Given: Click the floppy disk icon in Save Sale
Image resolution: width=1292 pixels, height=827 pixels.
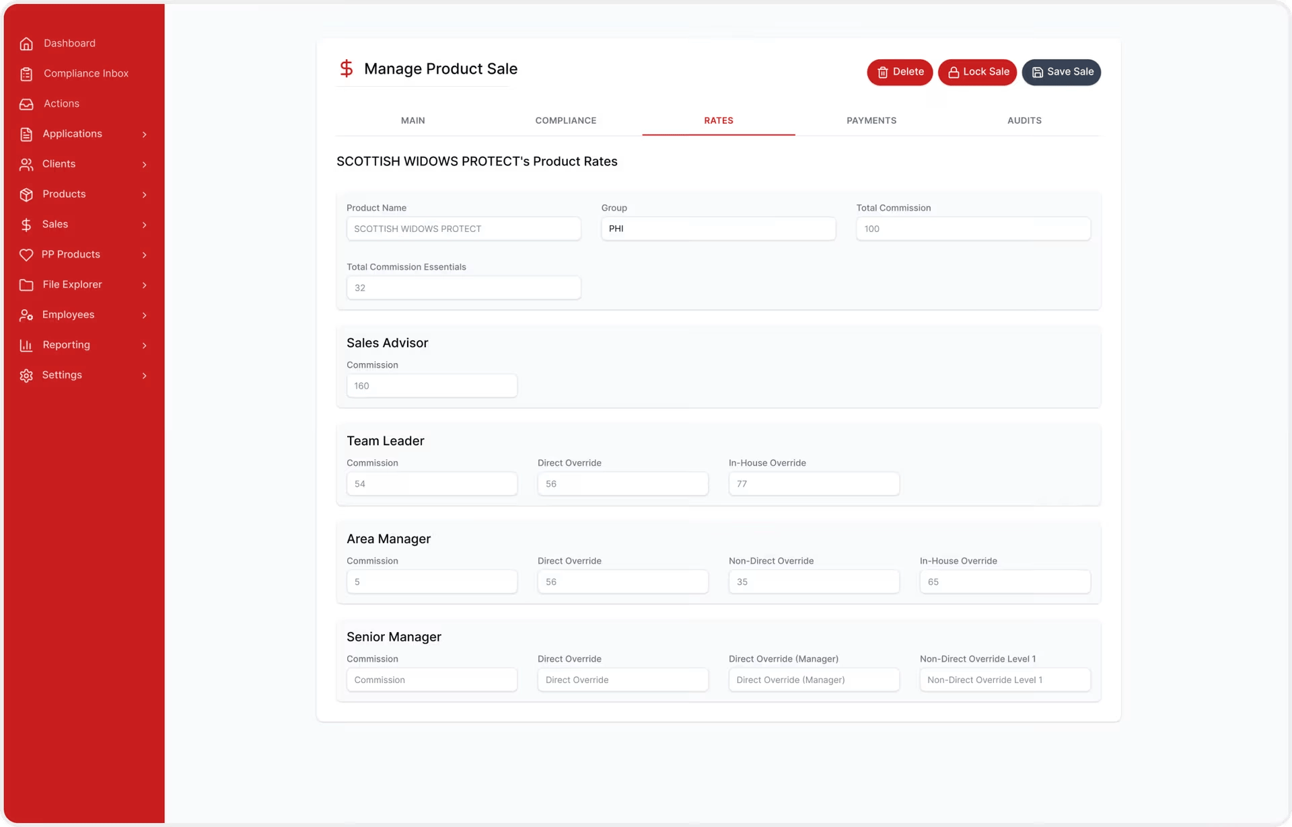Looking at the screenshot, I should click(1038, 73).
